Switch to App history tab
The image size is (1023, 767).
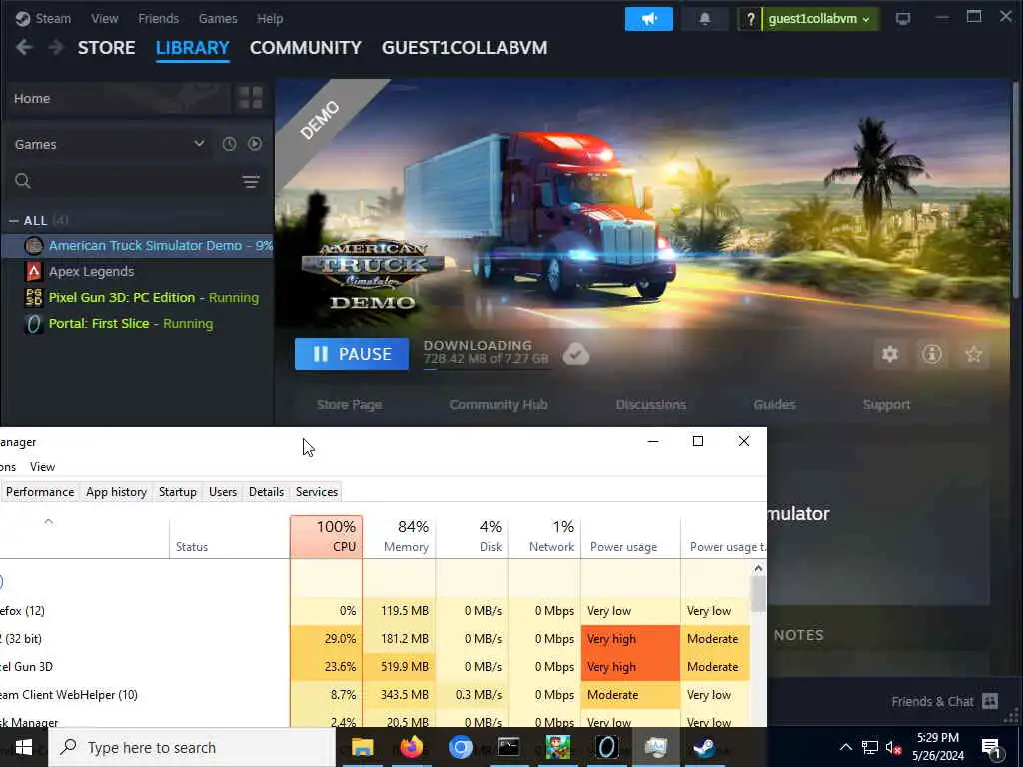tap(116, 491)
